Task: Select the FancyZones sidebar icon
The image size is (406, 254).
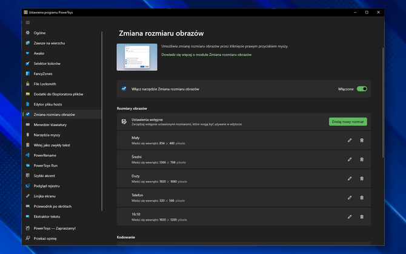Action: [x=28, y=73]
